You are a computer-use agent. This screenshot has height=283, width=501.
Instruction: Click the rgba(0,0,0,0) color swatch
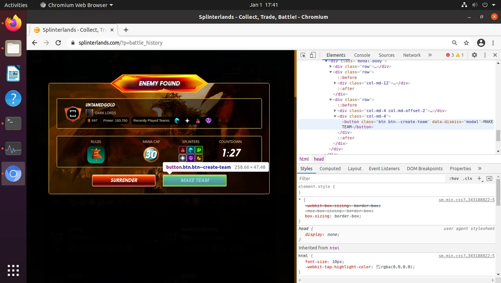click(378, 267)
